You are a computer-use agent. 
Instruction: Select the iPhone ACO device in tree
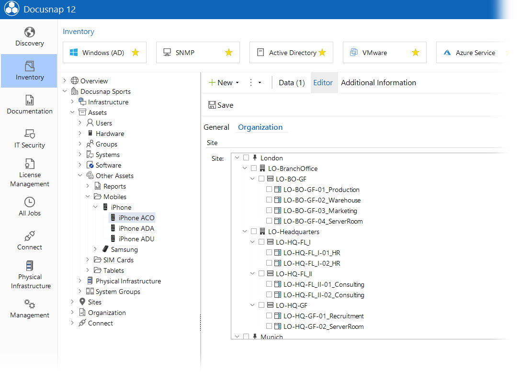tap(132, 218)
